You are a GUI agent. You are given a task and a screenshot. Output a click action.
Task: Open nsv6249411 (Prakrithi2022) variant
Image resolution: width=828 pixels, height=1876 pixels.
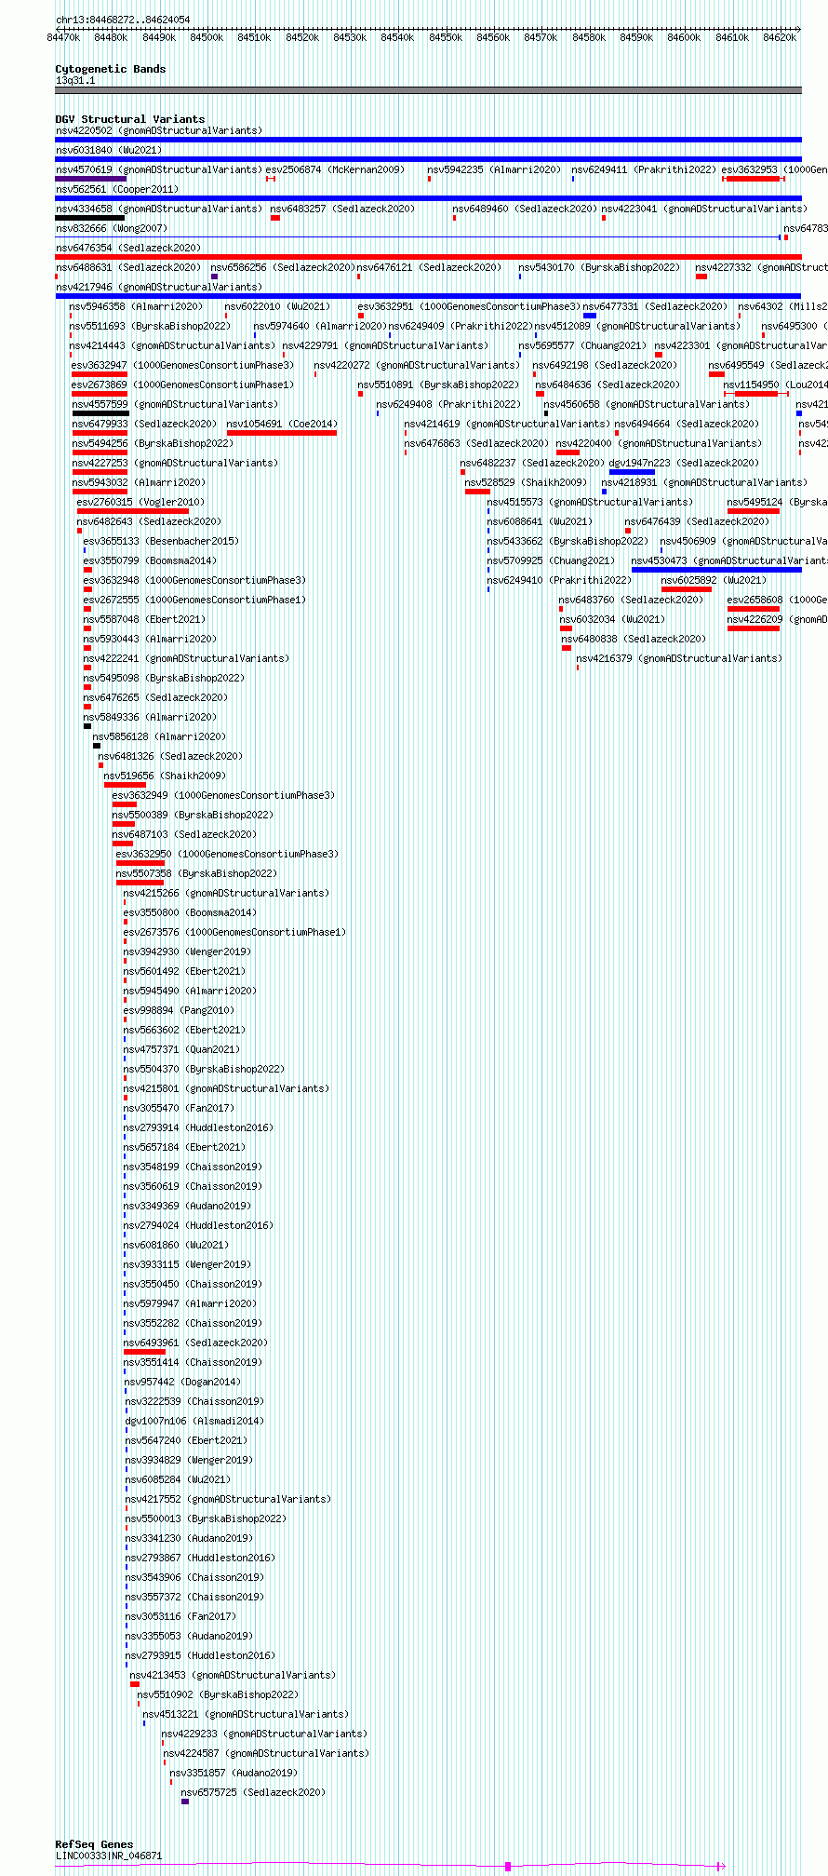pos(644,169)
